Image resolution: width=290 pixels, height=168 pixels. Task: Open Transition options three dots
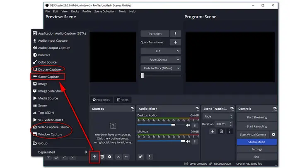(175, 33)
